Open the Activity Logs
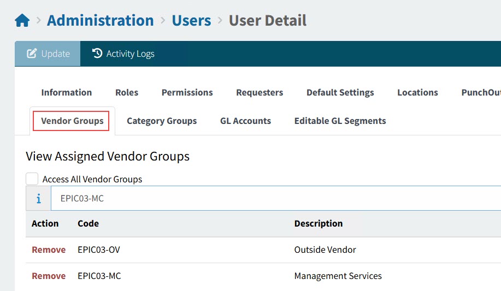The width and height of the screenshot is (501, 291). click(x=123, y=54)
